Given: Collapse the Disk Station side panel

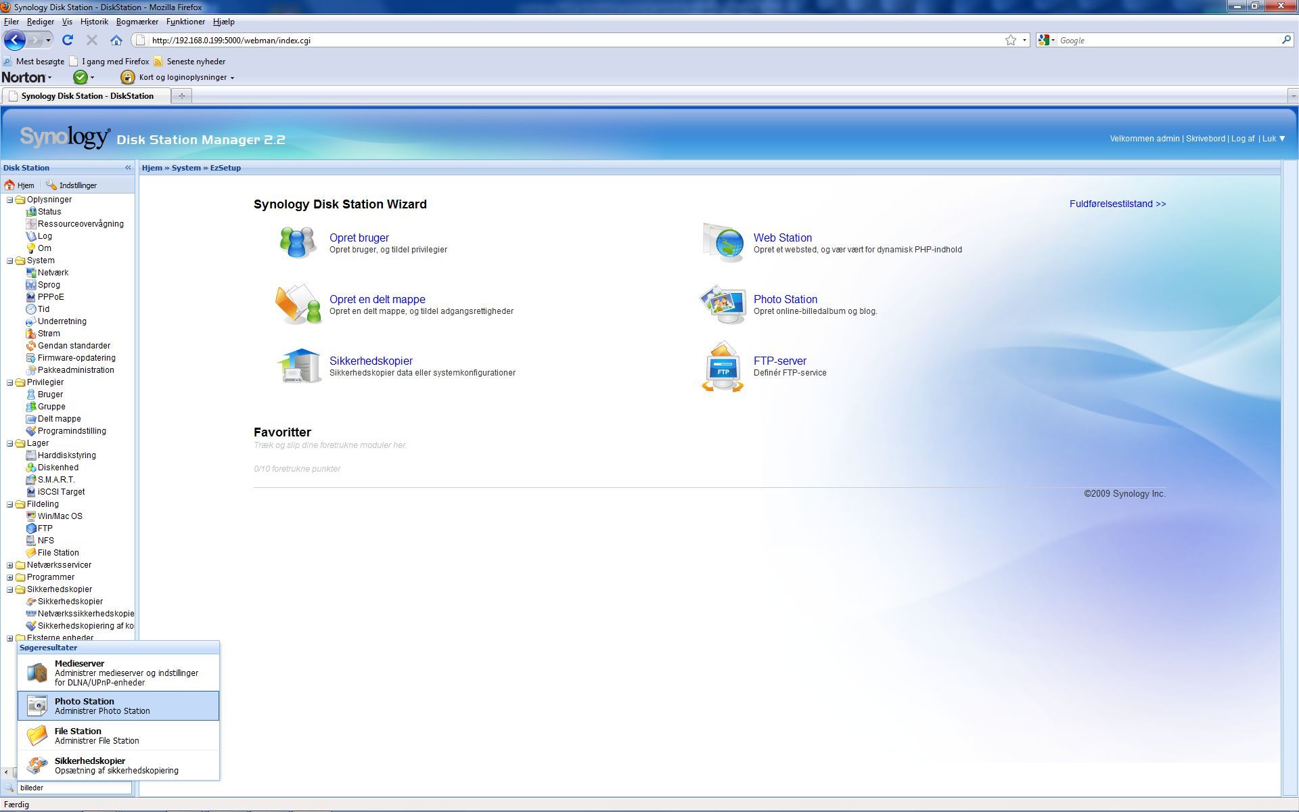Looking at the screenshot, I should coord(128,167).
